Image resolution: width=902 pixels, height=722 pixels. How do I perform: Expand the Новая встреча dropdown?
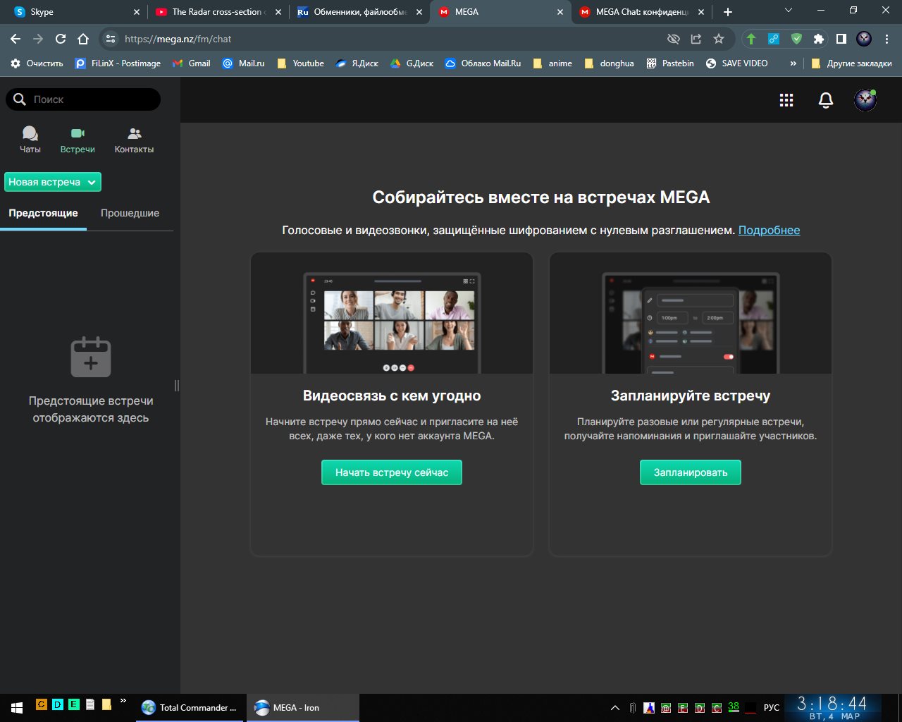click(x=53, y=182)
